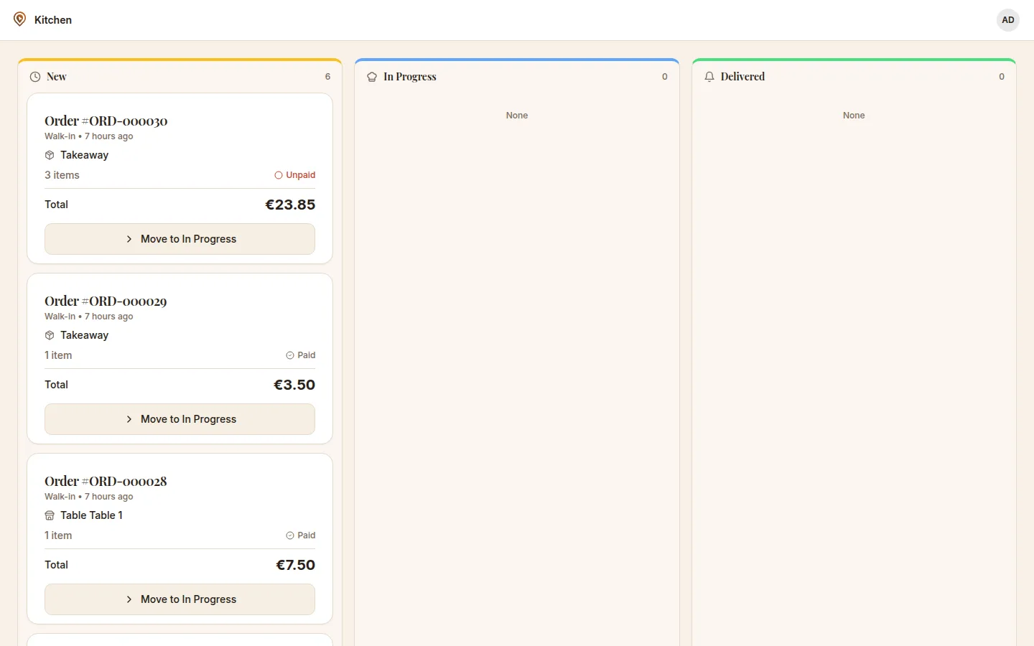This screenshot has height=646, width=1034.
Task: Click the Paid check icon on ORD-000028
Action: [x=290, y=535]
